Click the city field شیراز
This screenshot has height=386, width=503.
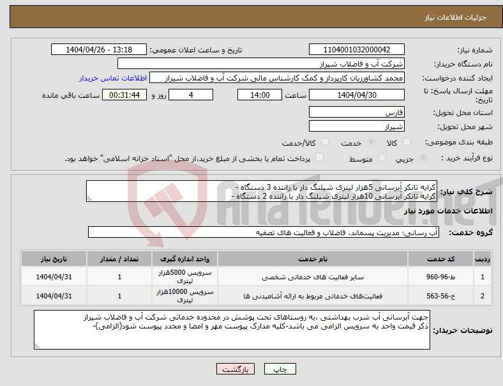tap(357, 126)
